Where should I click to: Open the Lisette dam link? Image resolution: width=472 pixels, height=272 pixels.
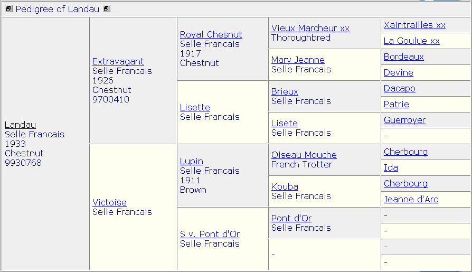(x=195, y=107)
